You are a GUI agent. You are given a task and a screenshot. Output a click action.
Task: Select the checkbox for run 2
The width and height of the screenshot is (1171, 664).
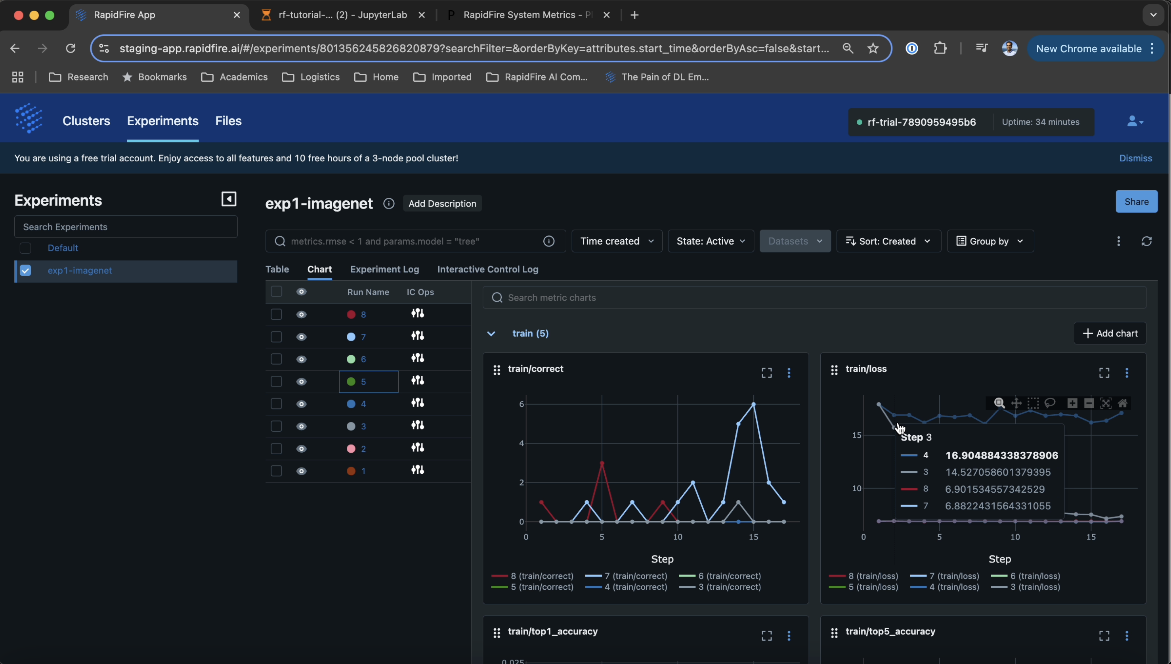click(276, 449)
